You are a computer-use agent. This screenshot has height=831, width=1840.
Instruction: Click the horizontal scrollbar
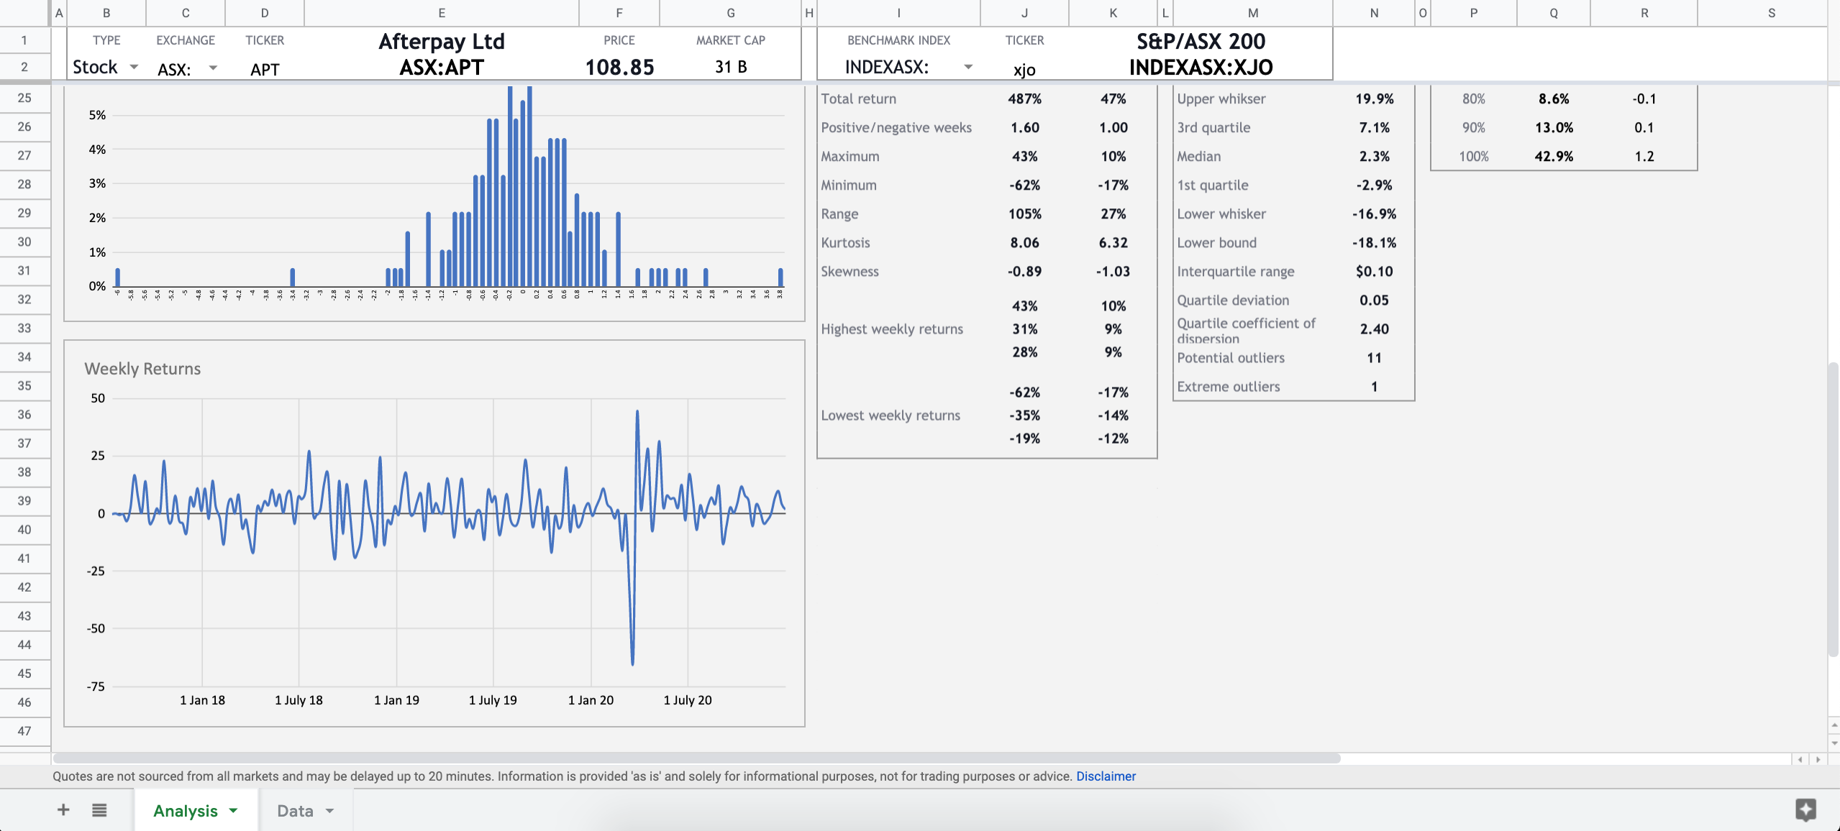[x=696, y=758]
